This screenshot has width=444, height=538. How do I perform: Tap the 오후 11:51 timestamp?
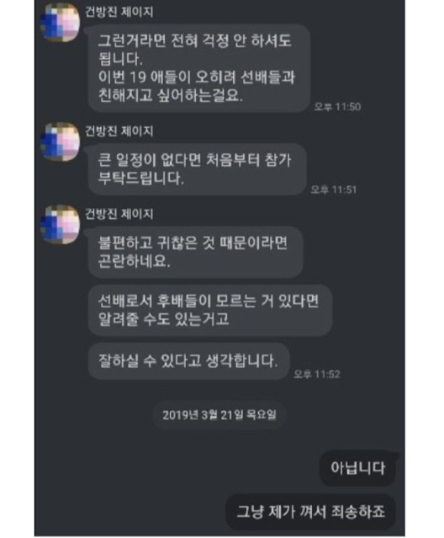click(x=333, y=189)
